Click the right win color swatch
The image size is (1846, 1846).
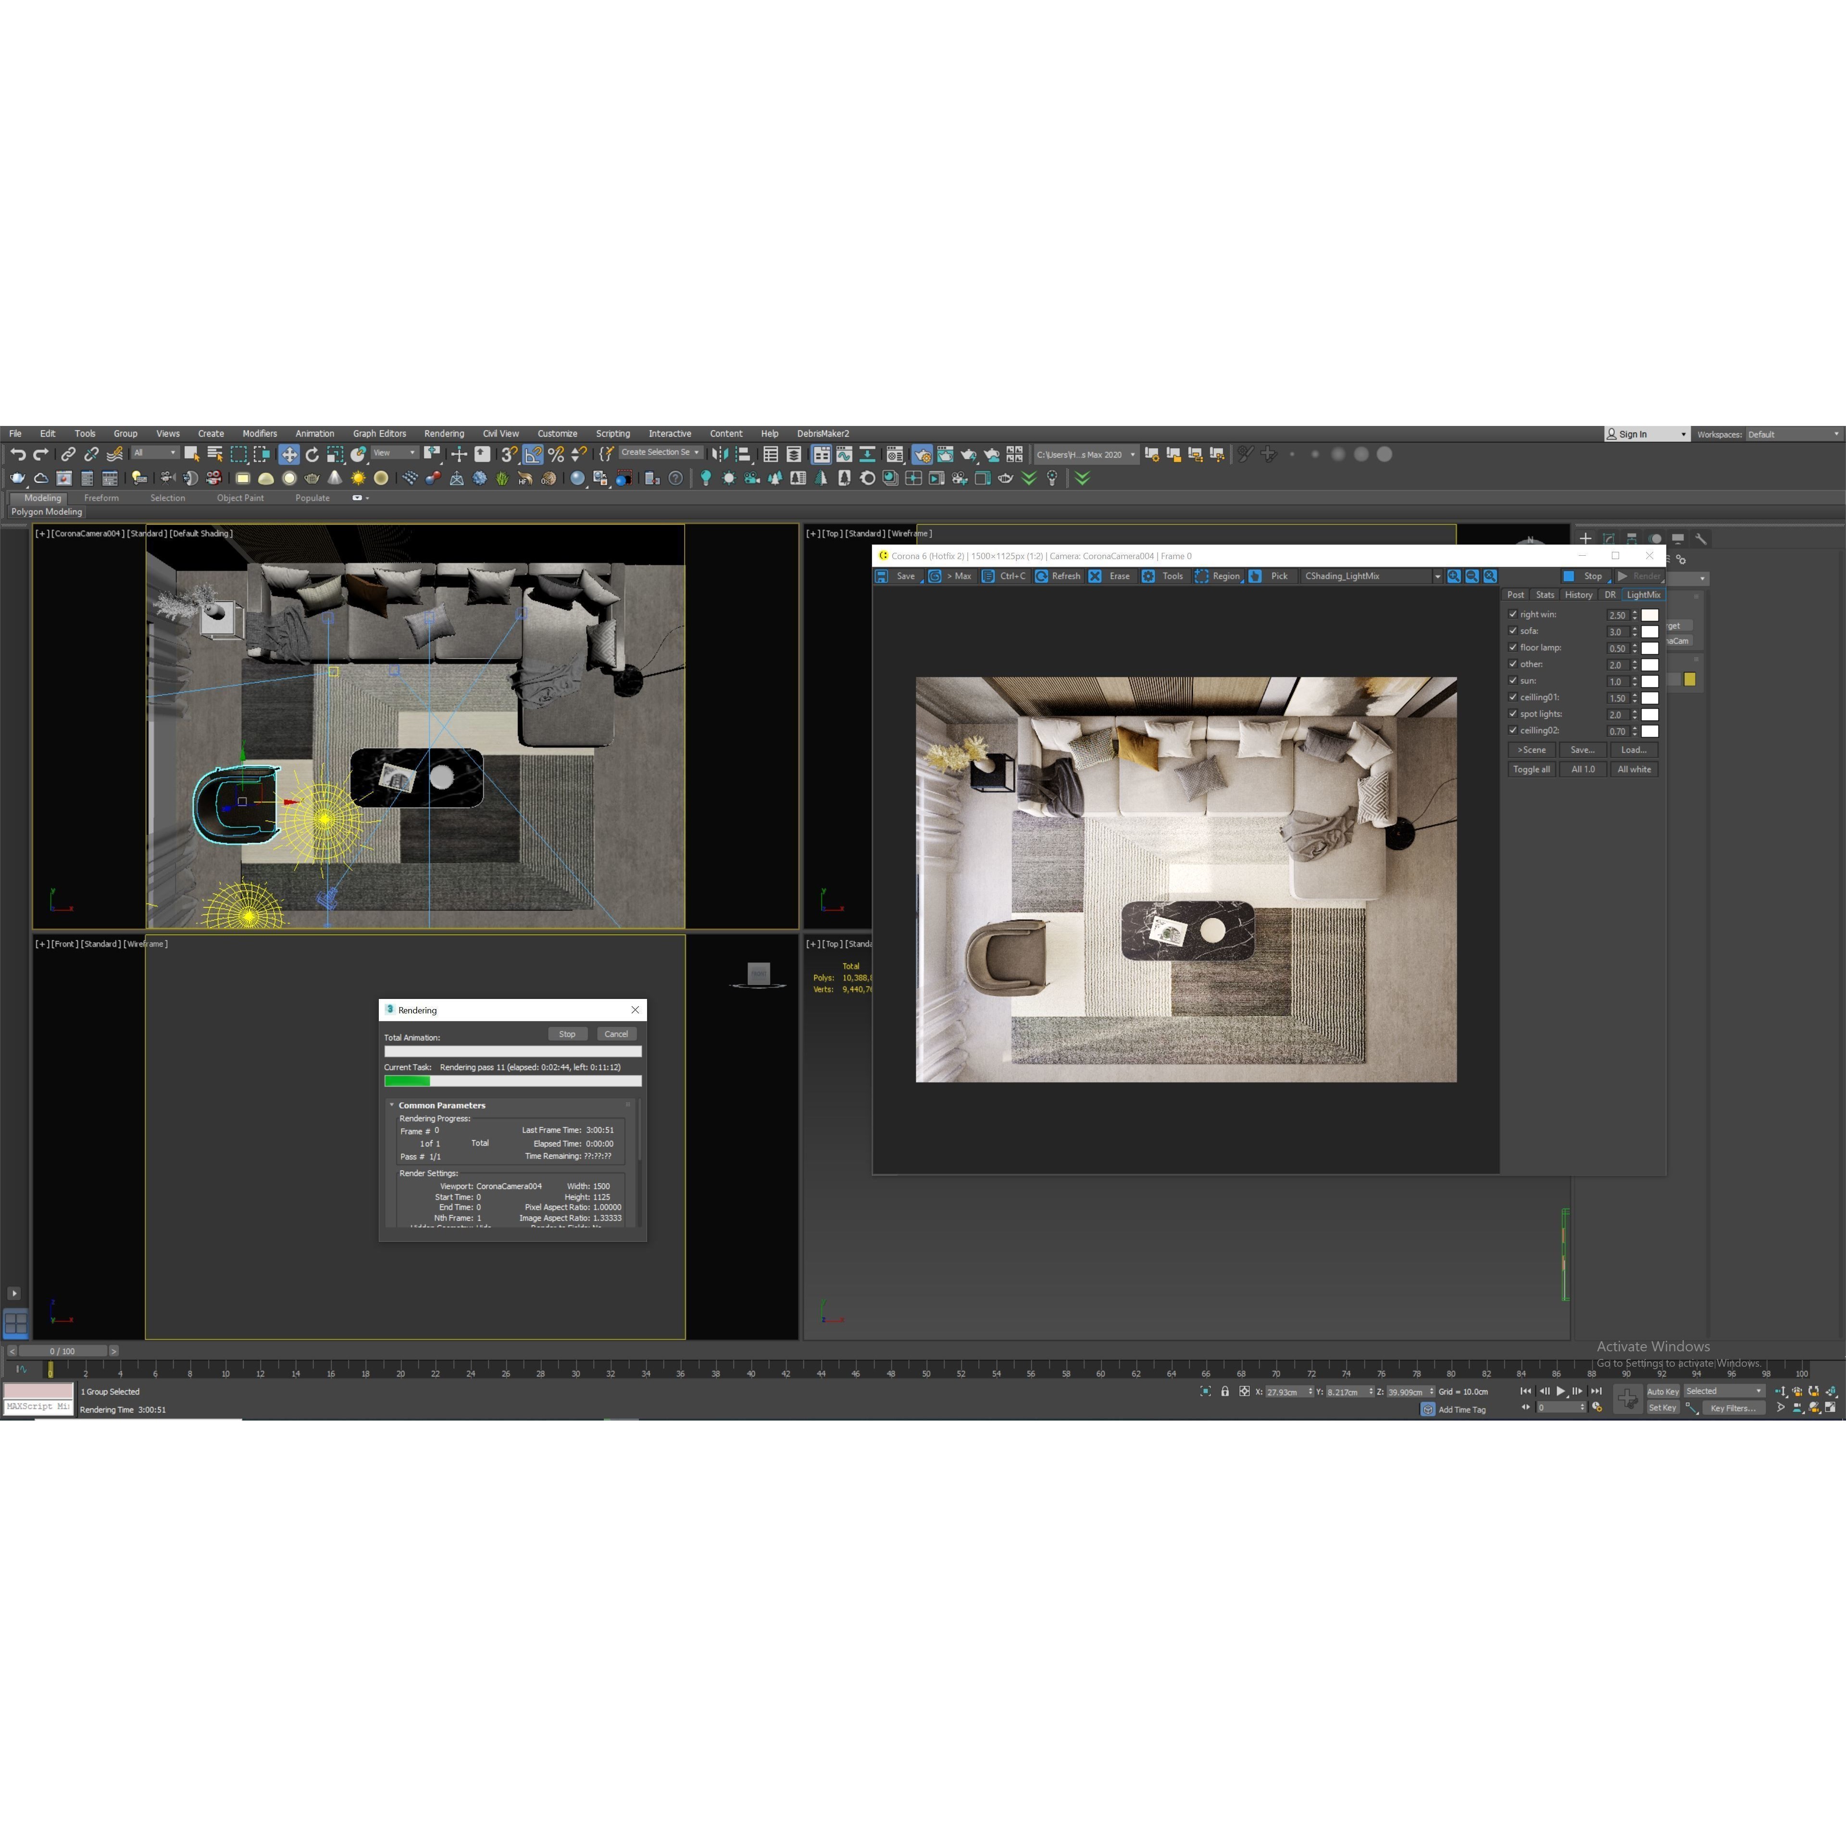(1649, 615)
